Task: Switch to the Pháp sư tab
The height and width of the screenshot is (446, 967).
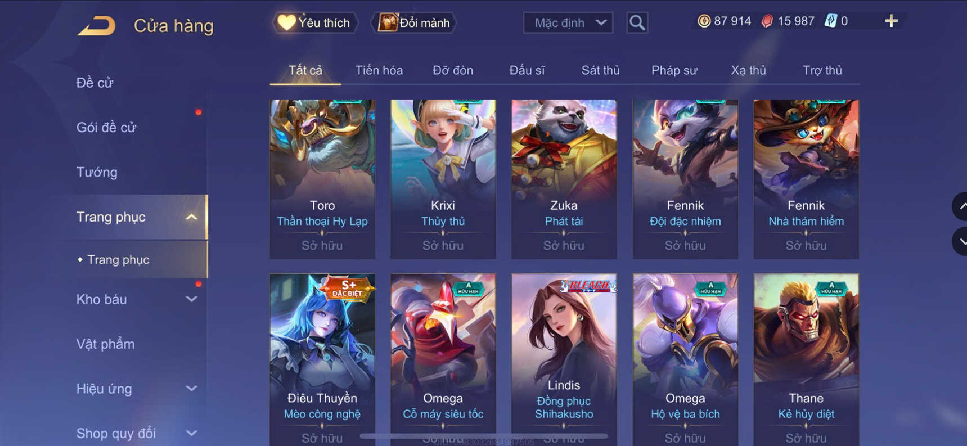Action: (674, 70)
